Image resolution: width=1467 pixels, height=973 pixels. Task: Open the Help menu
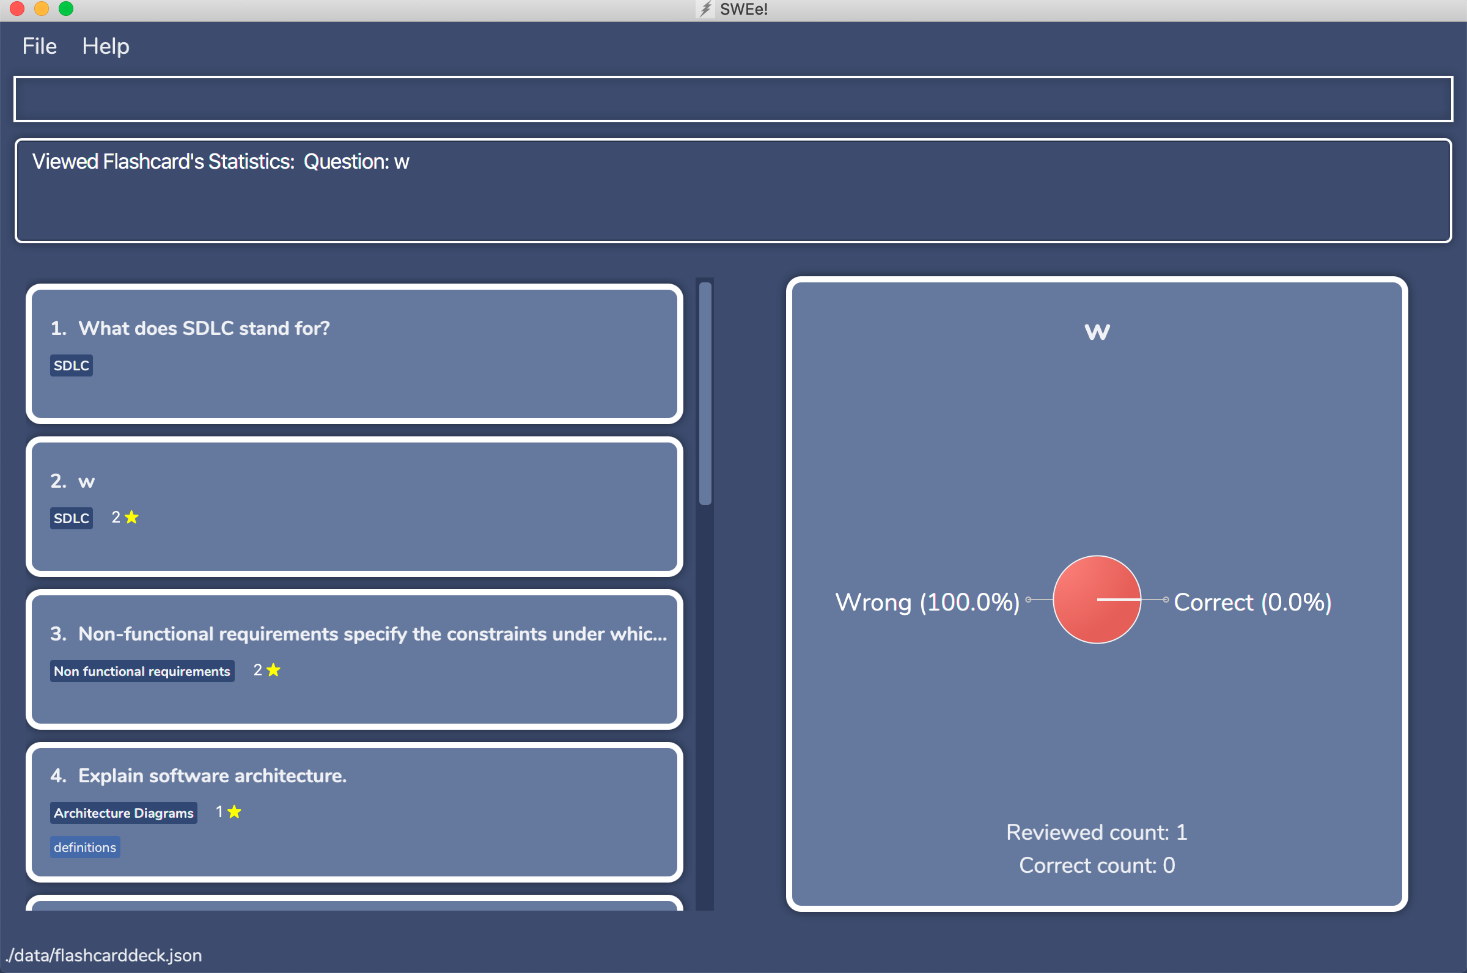tap(106, 46)
